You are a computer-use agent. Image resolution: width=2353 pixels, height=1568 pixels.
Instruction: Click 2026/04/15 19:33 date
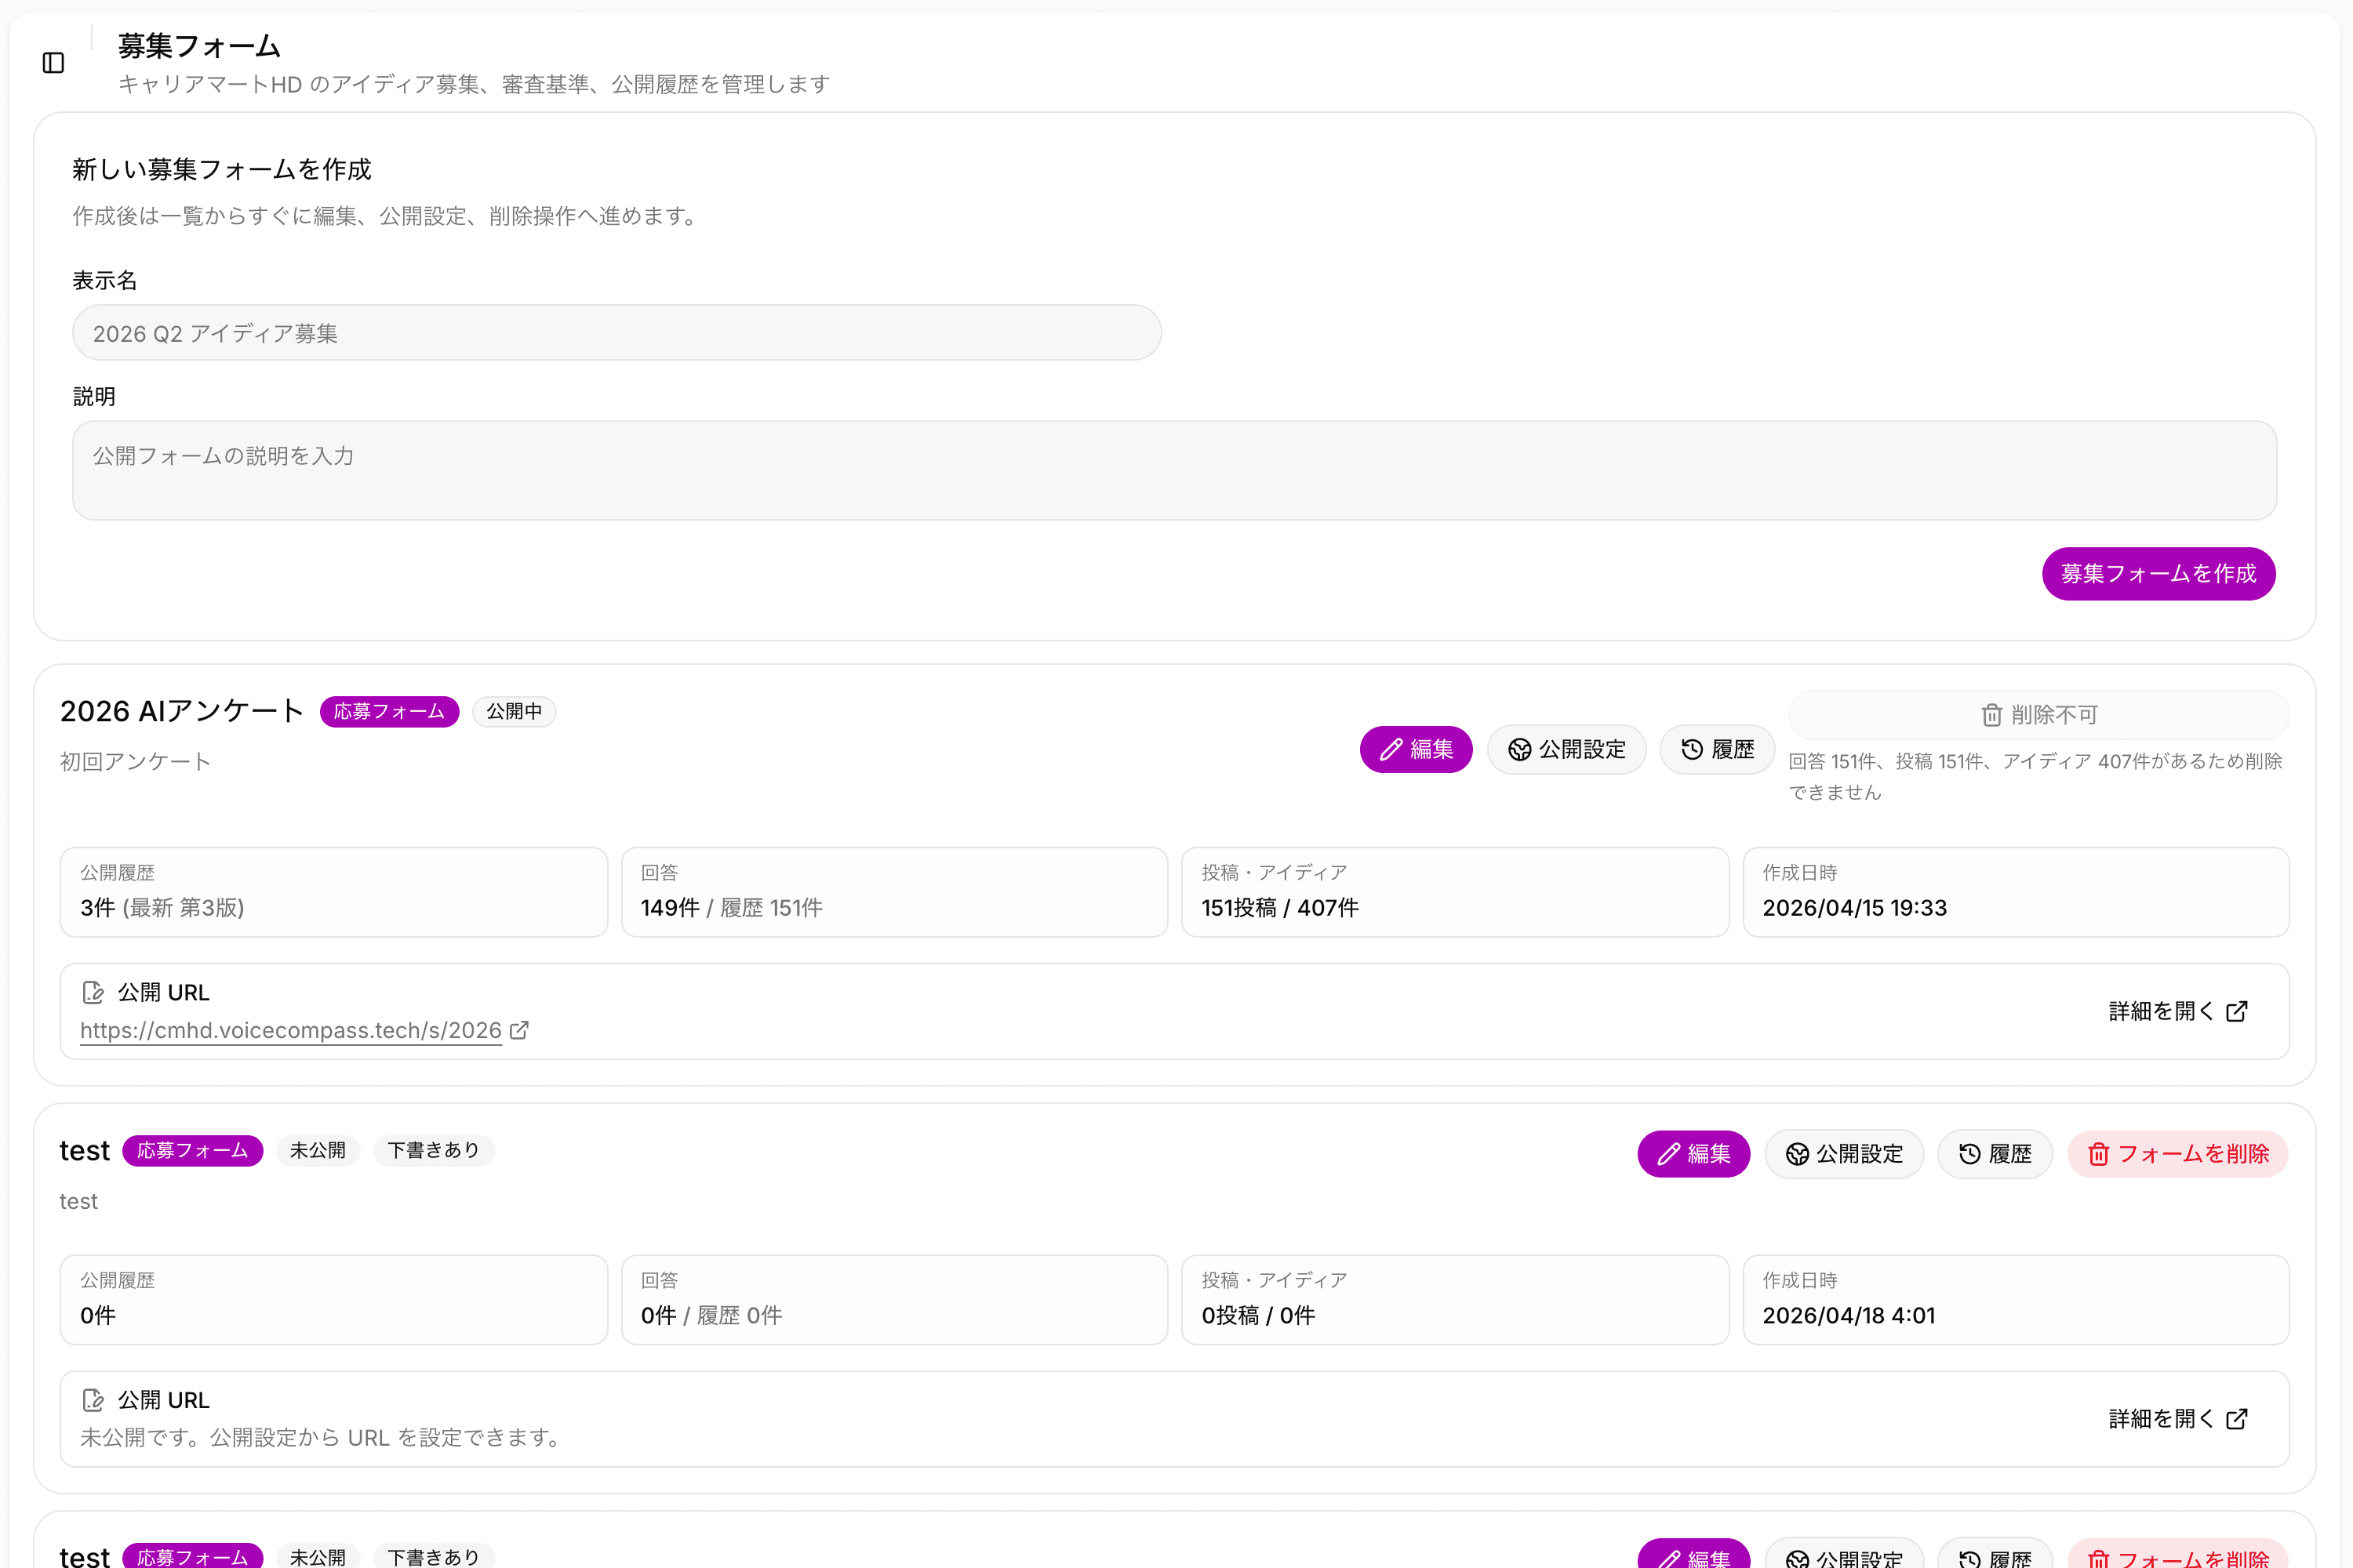(1854, 908)
